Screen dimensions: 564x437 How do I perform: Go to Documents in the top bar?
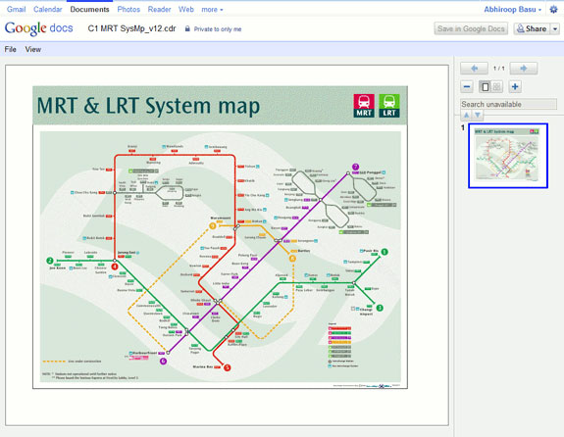[x=89, y=10]
